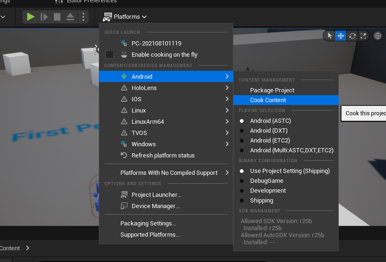
Task: Toggle the world coordinate globe icon
Action: 378,36
